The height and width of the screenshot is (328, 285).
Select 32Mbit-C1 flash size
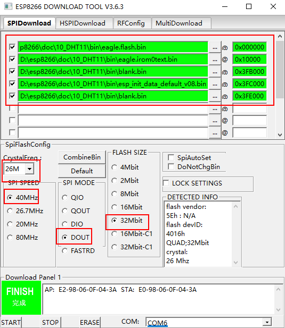click(132, 247)
